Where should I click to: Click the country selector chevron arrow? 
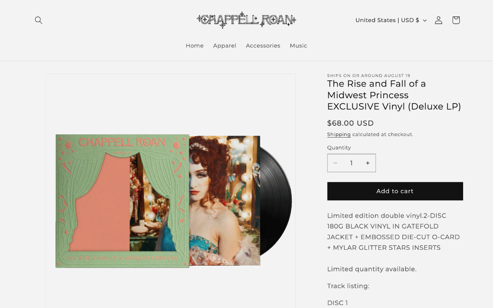[425, 20]
